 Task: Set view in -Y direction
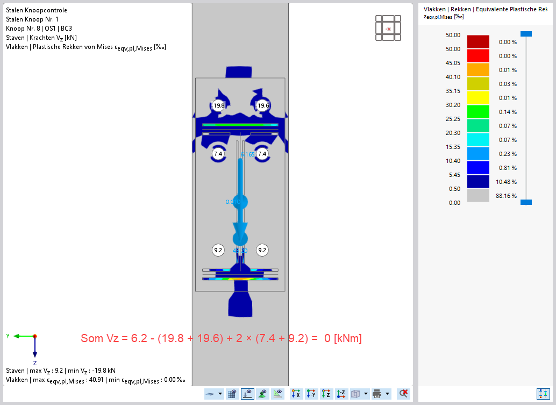[311, 394]
